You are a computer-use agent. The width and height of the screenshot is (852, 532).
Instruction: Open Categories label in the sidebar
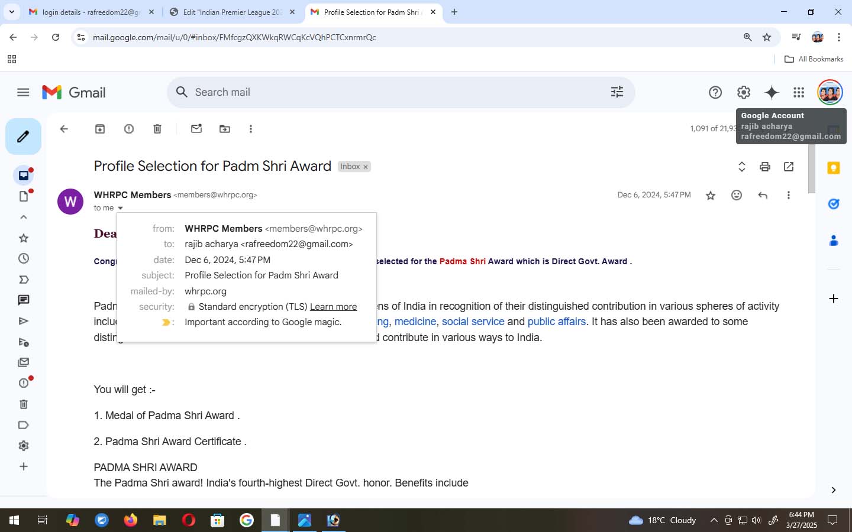[x=24, y=425]
